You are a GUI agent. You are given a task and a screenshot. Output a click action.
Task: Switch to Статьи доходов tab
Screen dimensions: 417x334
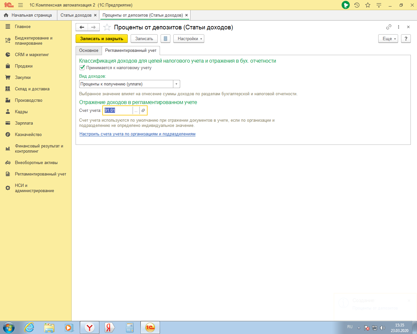pyautogui.click(x=76, y=15)
